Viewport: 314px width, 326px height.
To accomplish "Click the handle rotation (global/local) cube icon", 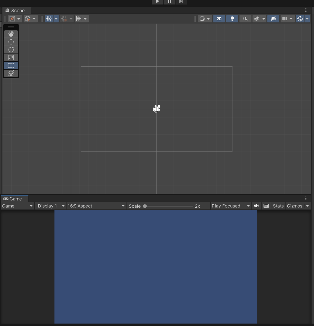I will (x=28, y=19).
